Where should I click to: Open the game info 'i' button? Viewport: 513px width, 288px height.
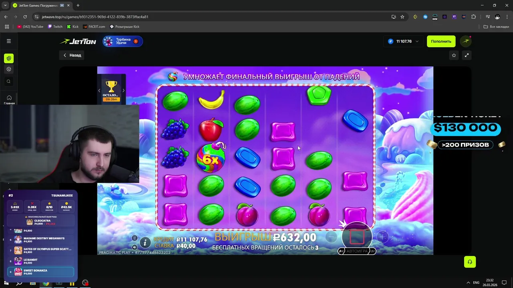(145, 242)
